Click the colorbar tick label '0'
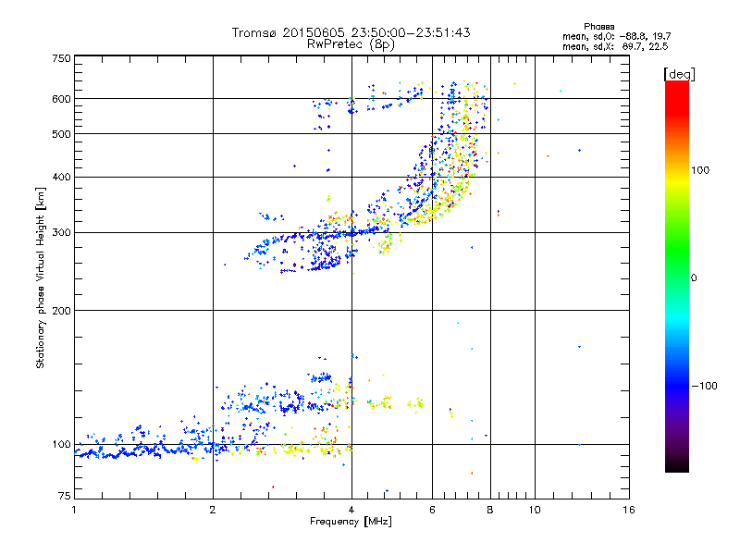This screenshot has width=740, height=555. coord(694,278)
